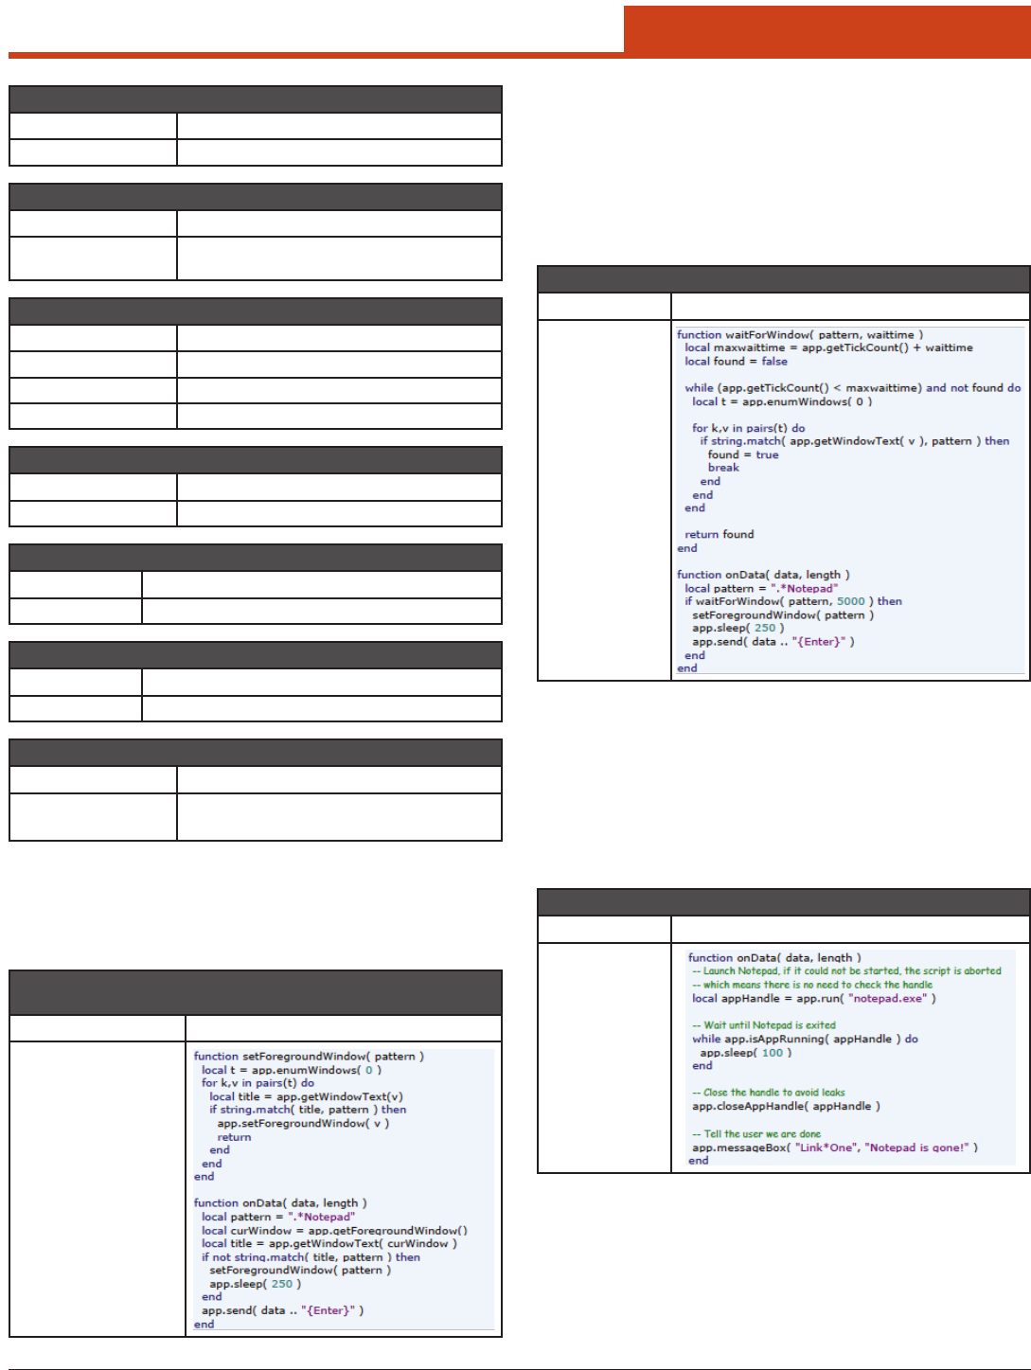Image resolution: width=1031 pixels, height=1370 pixels.
Task: Click the 'app.messageBox( "Link*One", "Notepad is gone!" )' line
Action: (x=835, y=1148)
